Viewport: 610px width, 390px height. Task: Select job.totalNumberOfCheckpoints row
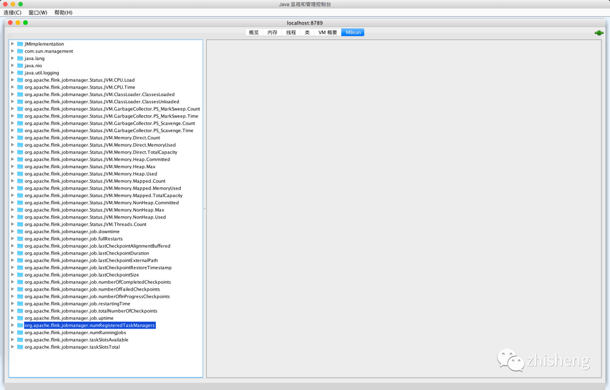pos(91,311)
